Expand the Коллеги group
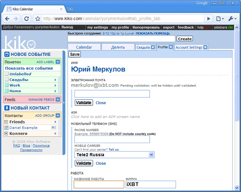The image size is (241, 192). pyautogui.click(x=6, y=133)
